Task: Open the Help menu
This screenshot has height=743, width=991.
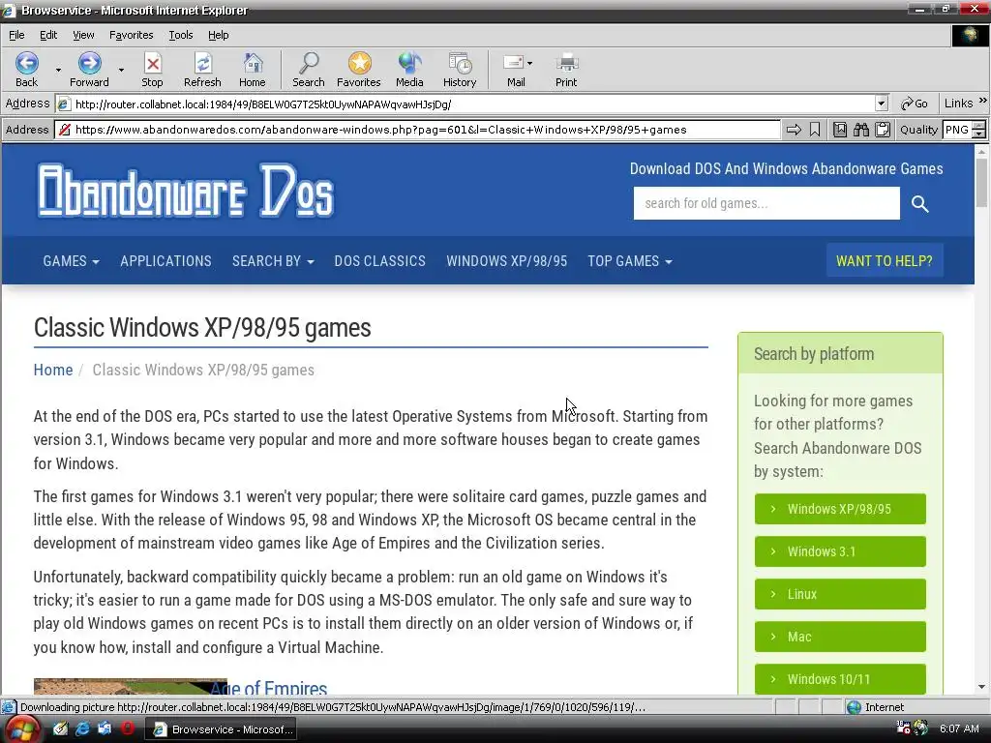Action: click(x=218, y=35)
